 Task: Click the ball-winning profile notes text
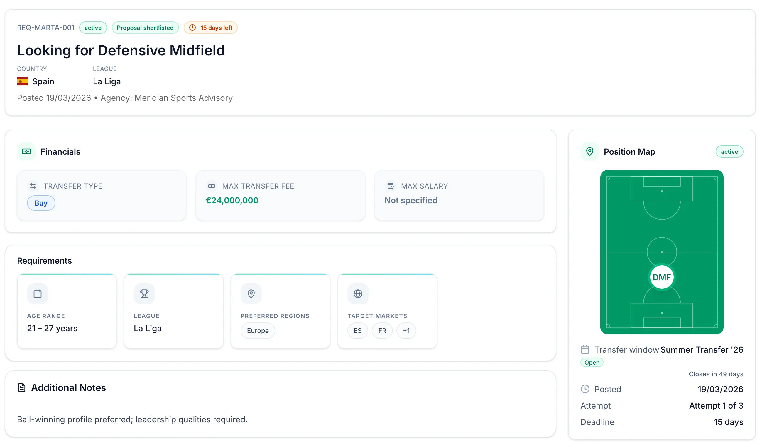pyautogui.click(x=132, y=420)
